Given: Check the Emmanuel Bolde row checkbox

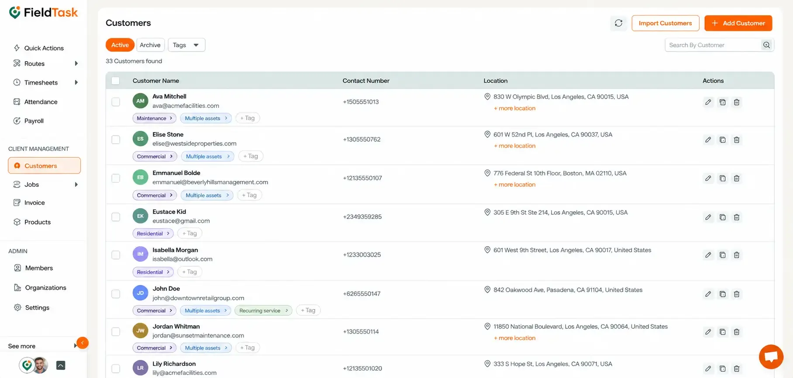Looking at the screenshot, I should [116, 178].
